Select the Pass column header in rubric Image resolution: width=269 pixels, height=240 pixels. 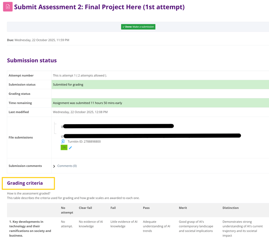[146, 208]
